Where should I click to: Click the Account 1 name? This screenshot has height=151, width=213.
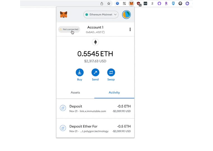tap(95, 27)
